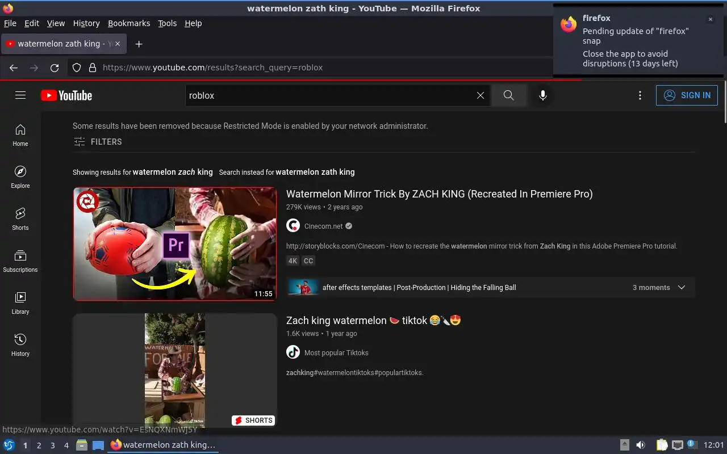Start voice search with microphone icon

[543, 95]
